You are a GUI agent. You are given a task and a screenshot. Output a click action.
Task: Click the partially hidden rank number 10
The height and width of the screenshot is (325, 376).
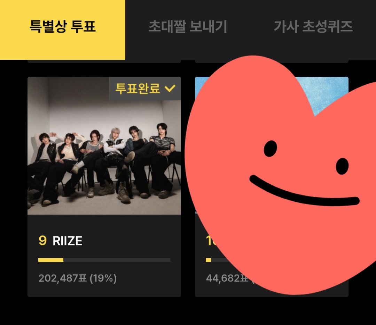coord(211,241)
